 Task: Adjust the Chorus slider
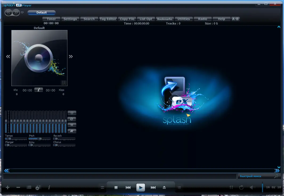[64, 145]
